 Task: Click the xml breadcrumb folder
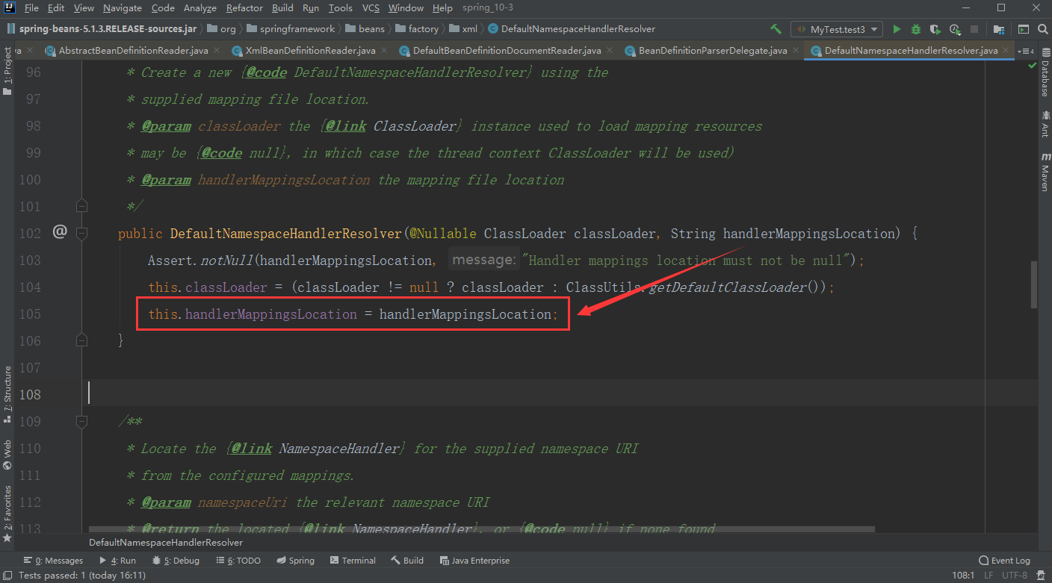pyautogui.click(x=463, y=29)
